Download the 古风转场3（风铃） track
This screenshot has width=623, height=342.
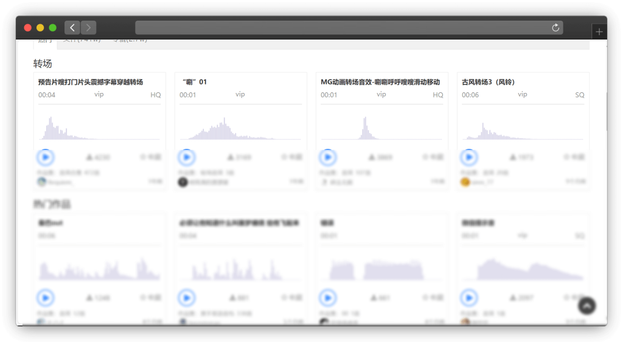[x=513, y=157]
